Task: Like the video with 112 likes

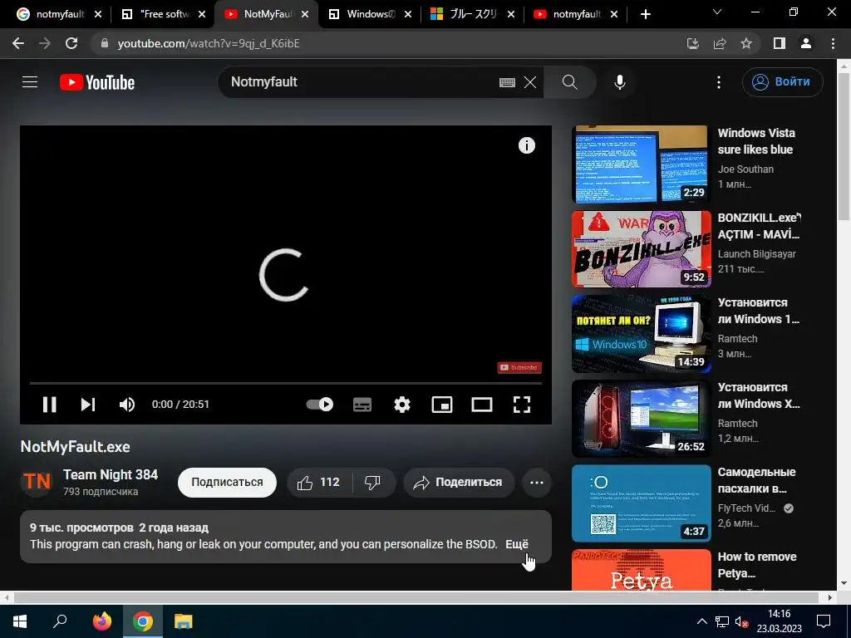Action: (x=319, y=483)
